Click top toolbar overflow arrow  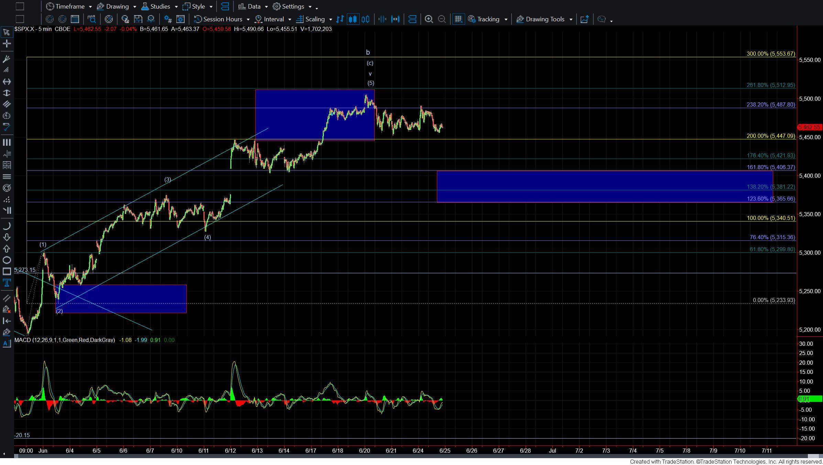coord(317,8)
